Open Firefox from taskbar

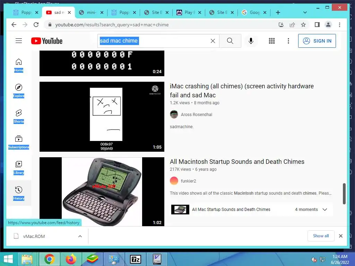coord(71,259)
